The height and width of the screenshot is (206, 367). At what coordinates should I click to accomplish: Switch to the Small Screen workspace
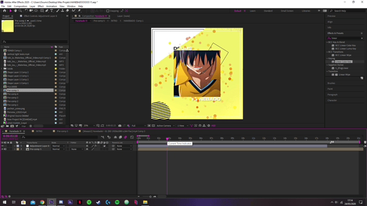(287, 11)
